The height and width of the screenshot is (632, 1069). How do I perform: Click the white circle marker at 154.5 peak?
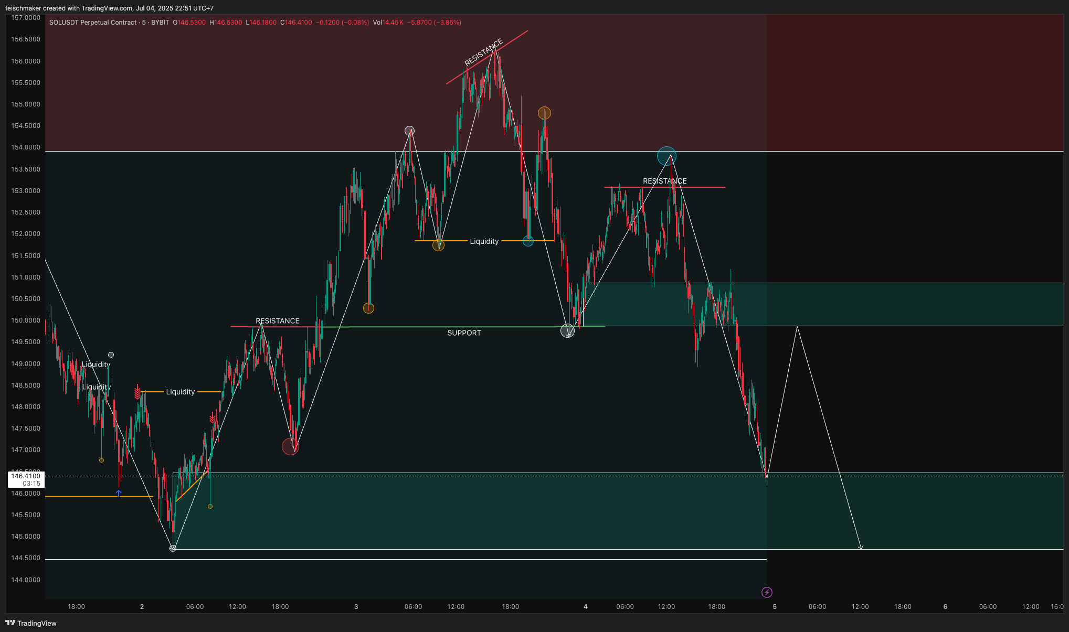[409, 131]
